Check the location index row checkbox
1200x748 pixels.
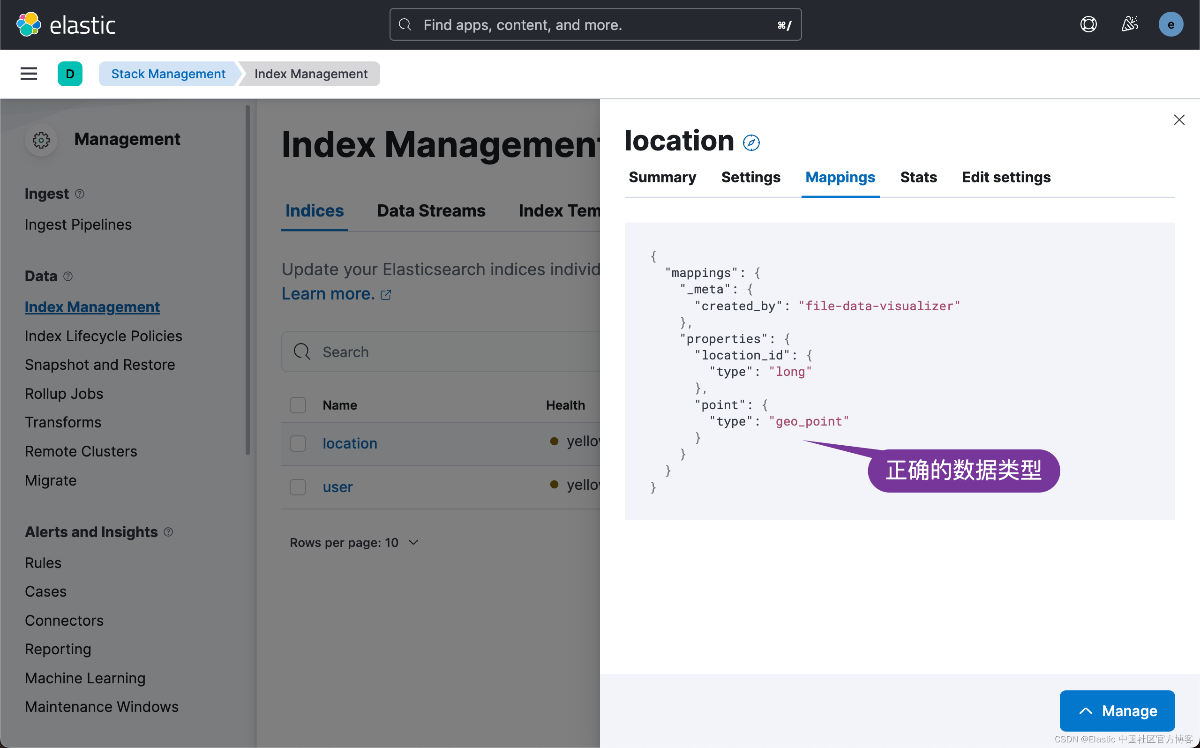tap(297, 443)
